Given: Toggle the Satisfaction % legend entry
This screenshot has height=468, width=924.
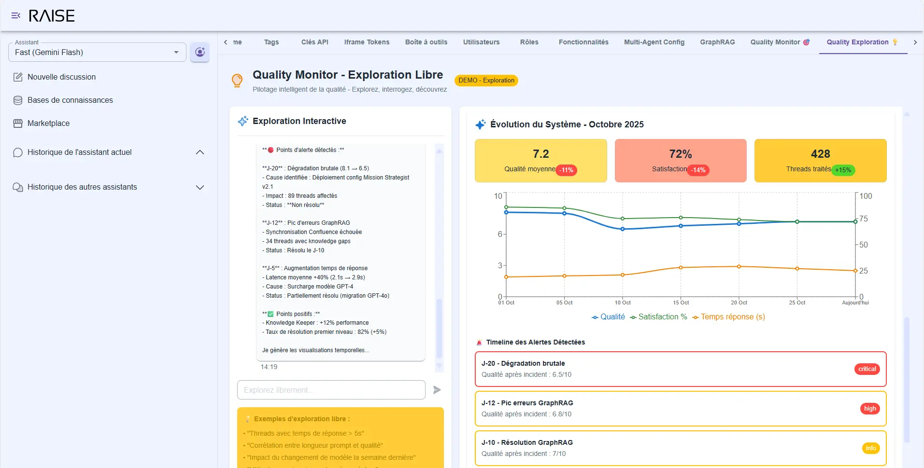Looking at the screenshot, I should 658,317.
